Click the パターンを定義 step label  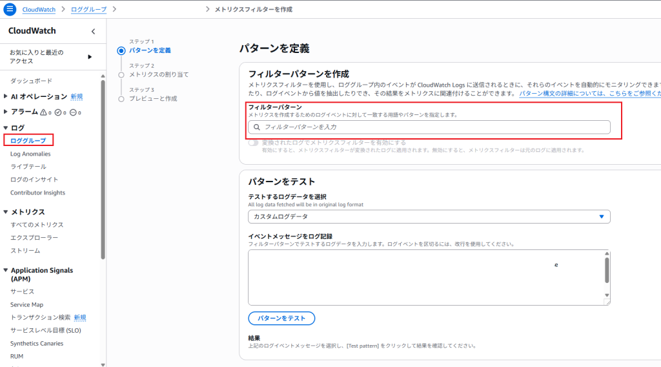(x=150, y=50)
